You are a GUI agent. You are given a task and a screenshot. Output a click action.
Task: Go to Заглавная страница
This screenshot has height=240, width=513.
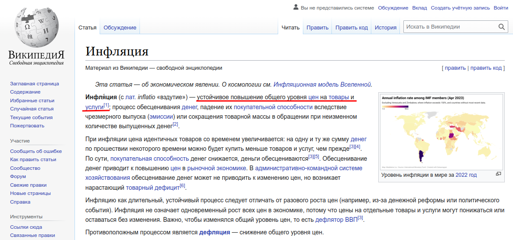tap(34, 84)
